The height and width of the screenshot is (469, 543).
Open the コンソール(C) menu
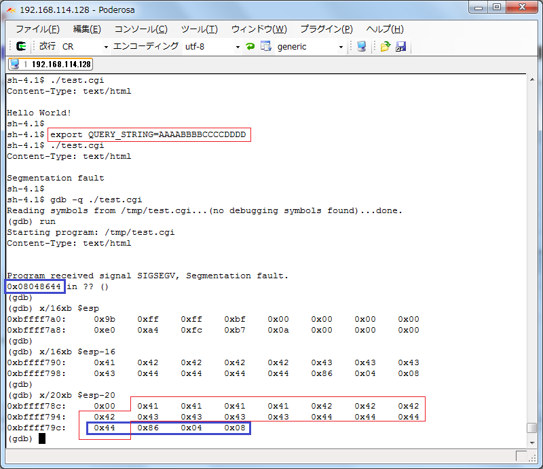pyautogui.click(x=141, y=29)
